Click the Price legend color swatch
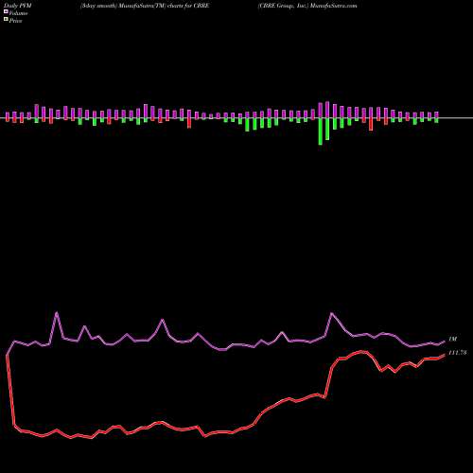The width and height of the screenshot is (473, 473). [6, 20]
